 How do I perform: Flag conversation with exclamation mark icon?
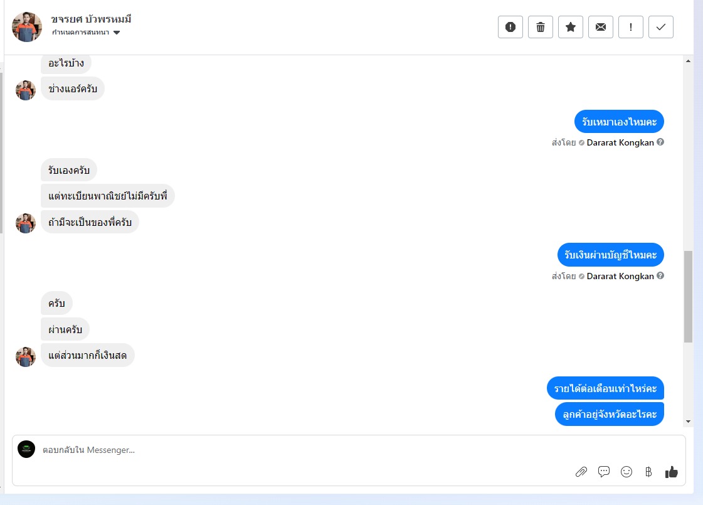coord(630,27)
